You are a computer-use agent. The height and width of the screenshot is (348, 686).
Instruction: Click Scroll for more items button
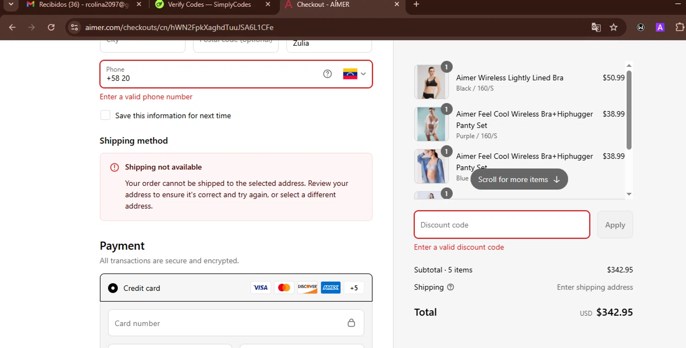pyautogui.click(x=519, y=179)
